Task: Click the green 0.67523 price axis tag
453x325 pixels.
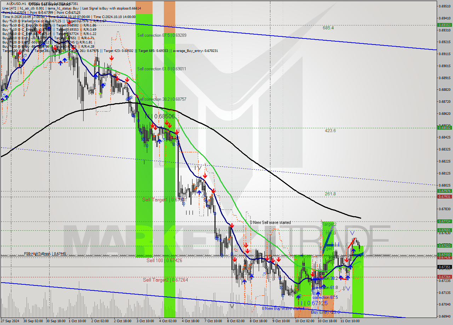Action: tap(444, 246)
